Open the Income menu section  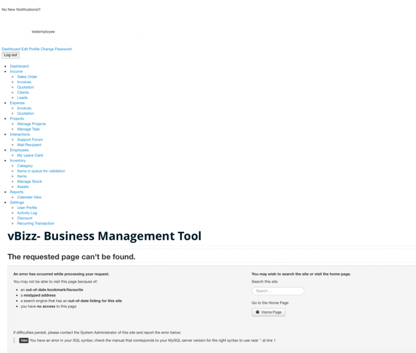16,71
